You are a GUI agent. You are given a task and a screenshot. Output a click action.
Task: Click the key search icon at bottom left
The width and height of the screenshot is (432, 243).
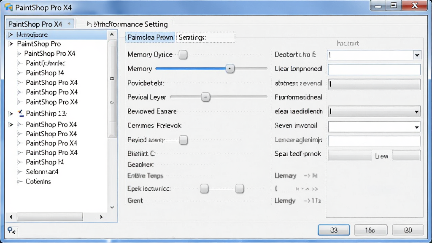pos(11,230)
